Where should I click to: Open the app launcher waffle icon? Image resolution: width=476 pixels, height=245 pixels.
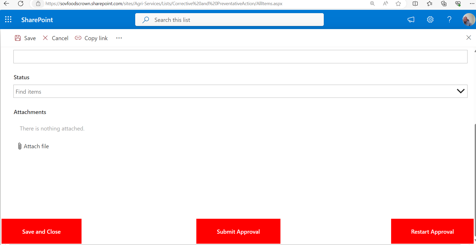coord(8,19)
